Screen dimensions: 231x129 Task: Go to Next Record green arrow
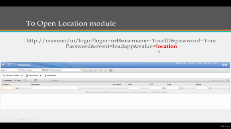click(105, 70)
